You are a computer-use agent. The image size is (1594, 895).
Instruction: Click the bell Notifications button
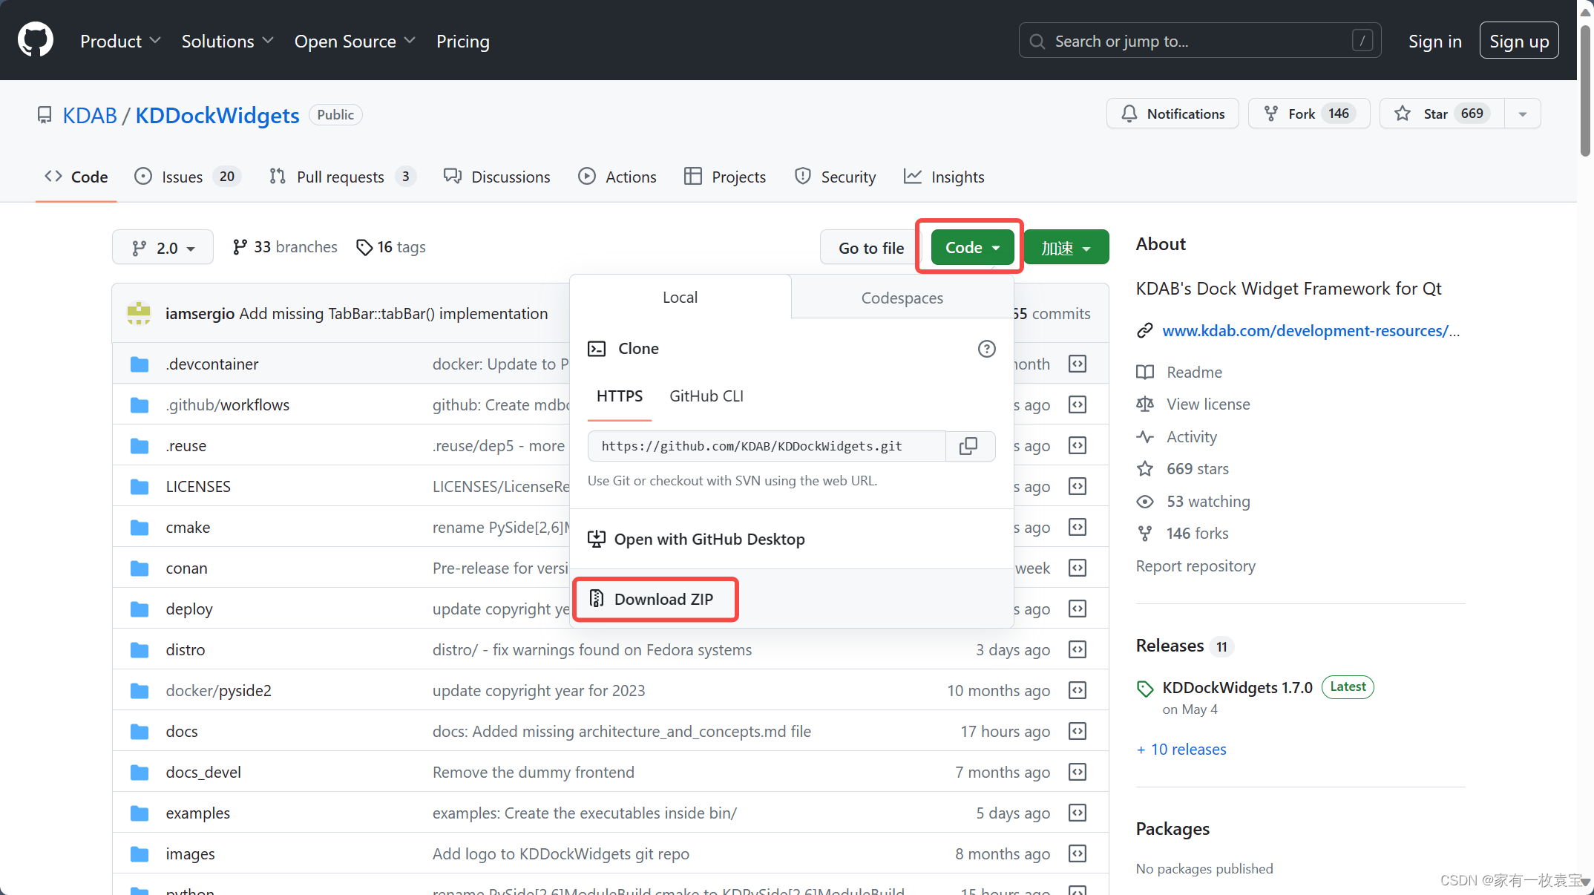tap(1172, 114)
